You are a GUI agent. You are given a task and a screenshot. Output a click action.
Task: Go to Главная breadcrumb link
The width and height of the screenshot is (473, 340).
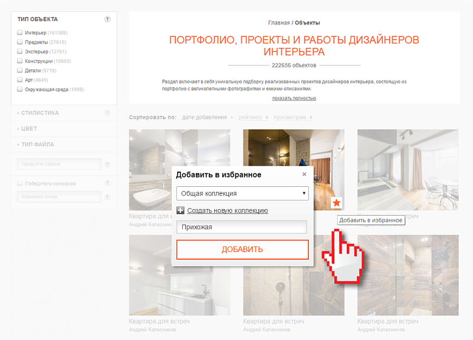pos(279,23)
